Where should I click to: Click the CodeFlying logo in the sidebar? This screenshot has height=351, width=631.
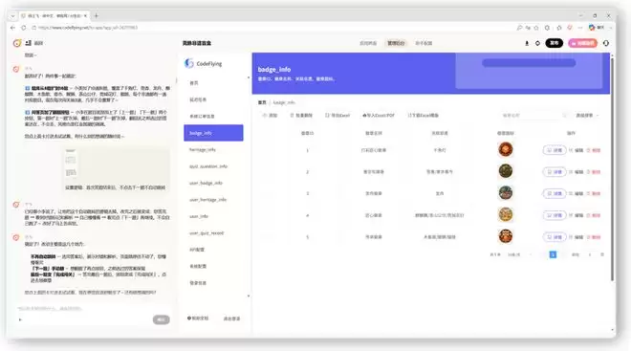(x=204, y=63)
